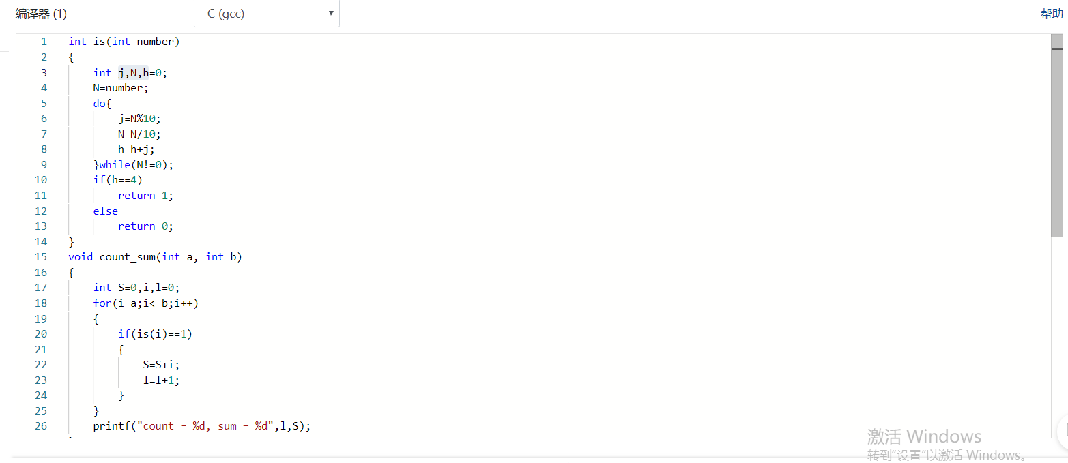Screen dimensions: 1068x463
Task: Click line number 26 in the gutter
Action: tap(41, 426)
